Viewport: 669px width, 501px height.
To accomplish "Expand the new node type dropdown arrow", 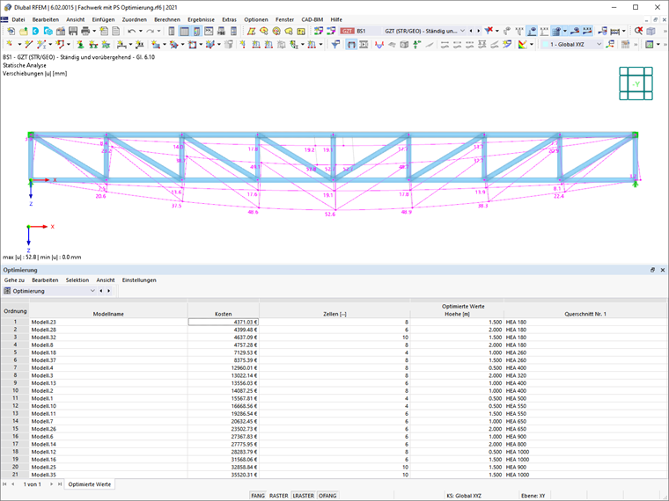I will point(19,44).
